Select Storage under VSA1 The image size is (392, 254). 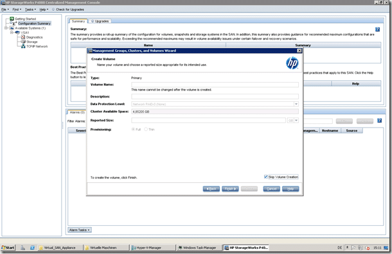coord(31,42)
